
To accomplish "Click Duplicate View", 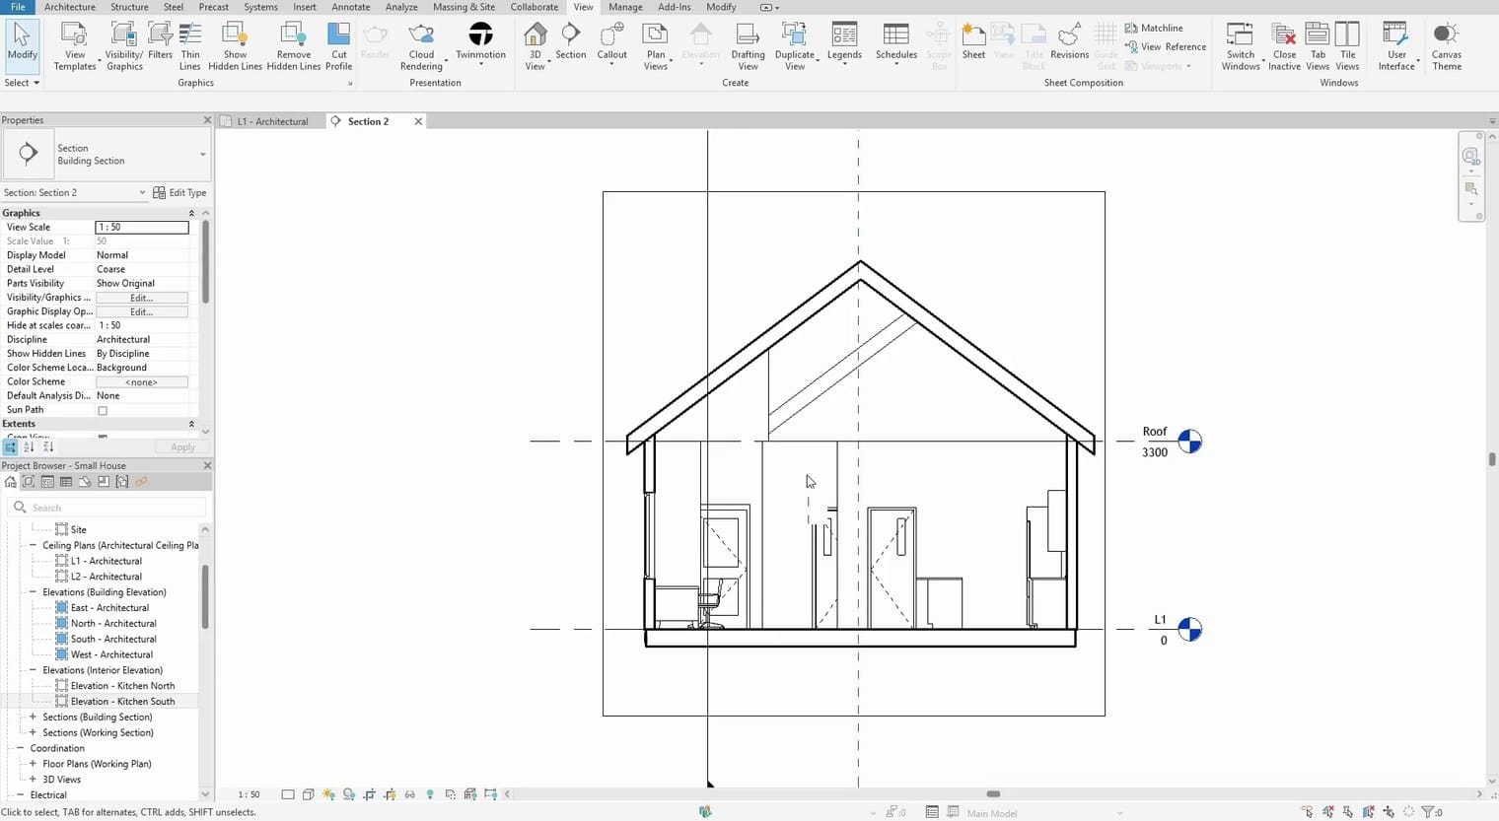I will (795, 46).
